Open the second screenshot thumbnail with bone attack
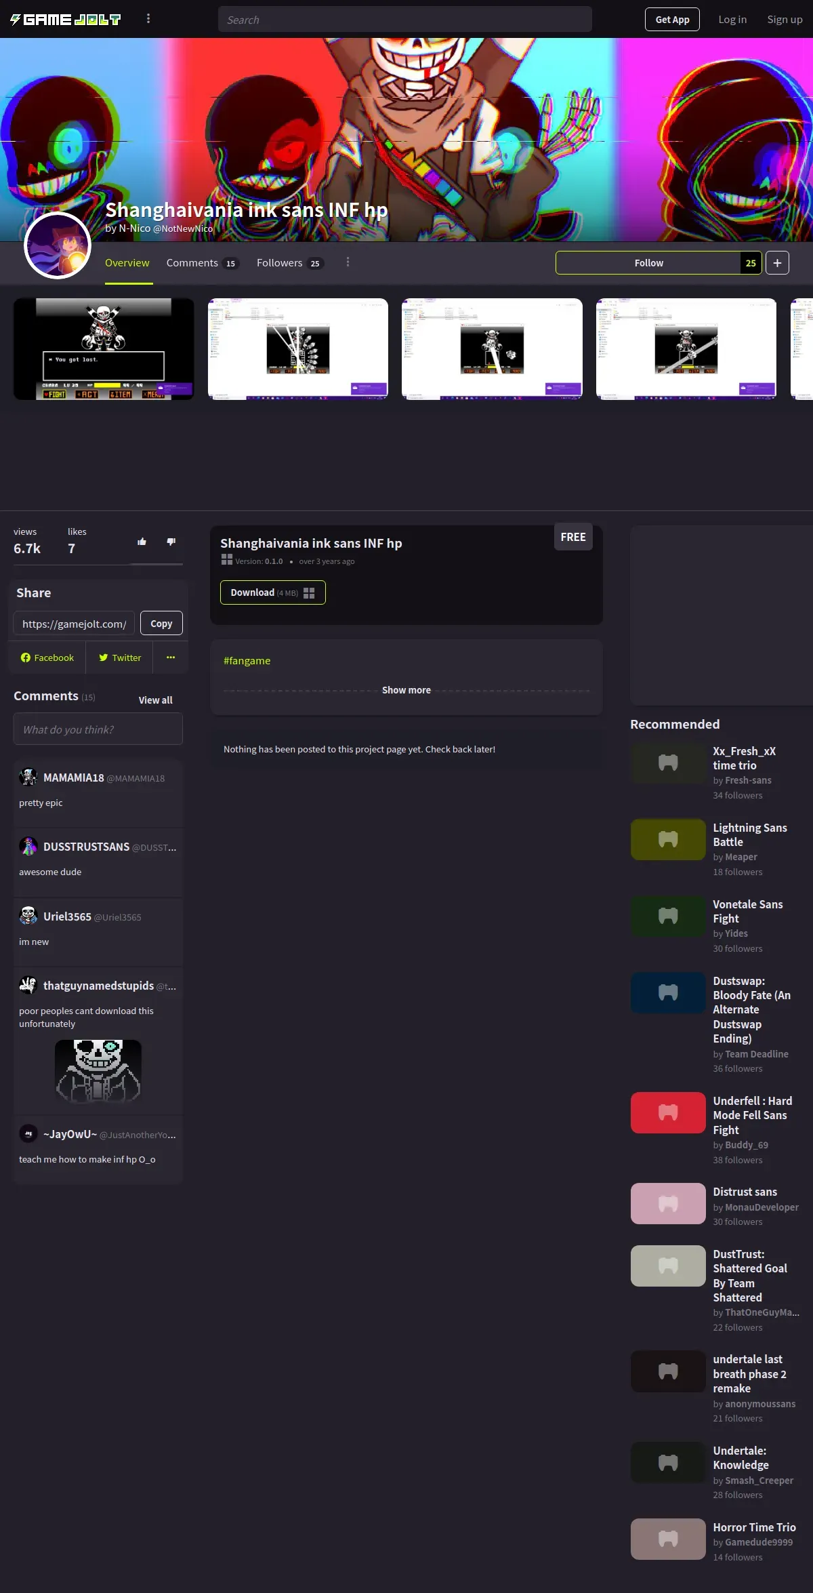Image resolution: width=813 pixels, height=1593 pixels. pyautogui.click(x=298, y=349)
